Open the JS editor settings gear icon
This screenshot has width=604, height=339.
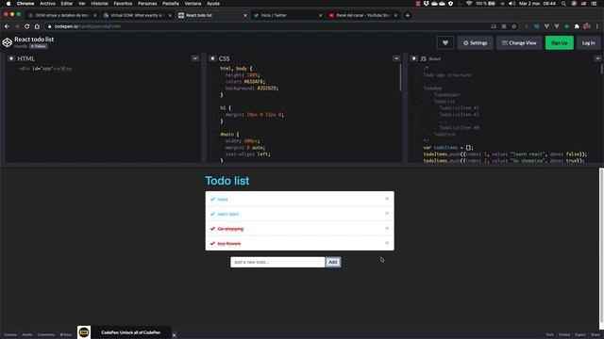[413, 58]
